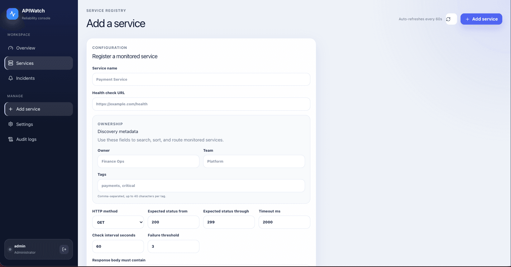Image resolution: width=511 pixels, height=267 pixels.
Task: Click the 'Response body must contain' label
Action: coord(119,260)
